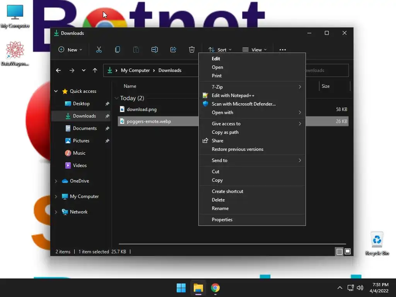
Task: Switch to large thumbnails view icon
Action: click(x=348, y=251)
